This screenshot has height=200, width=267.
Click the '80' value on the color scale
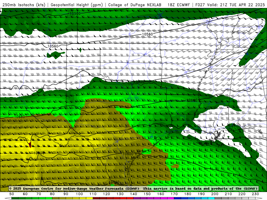click(x=52, y=194)
